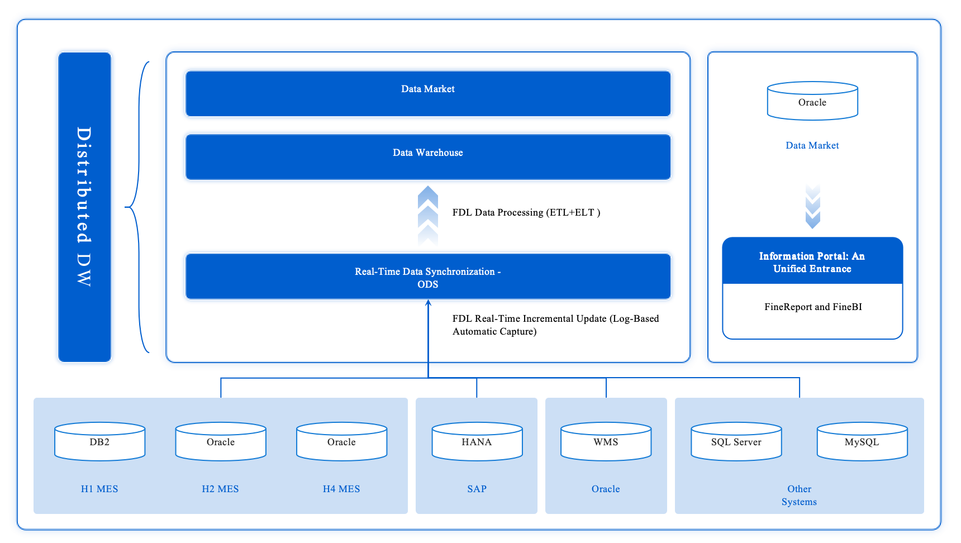The image size is (961, 543).
Task: Click the MySQL database cylinder icon
Action: point(862,441)
